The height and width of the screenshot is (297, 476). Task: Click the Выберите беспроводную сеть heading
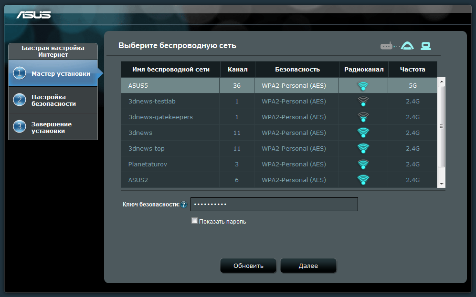pyautogui.click(x=177, y=46)
